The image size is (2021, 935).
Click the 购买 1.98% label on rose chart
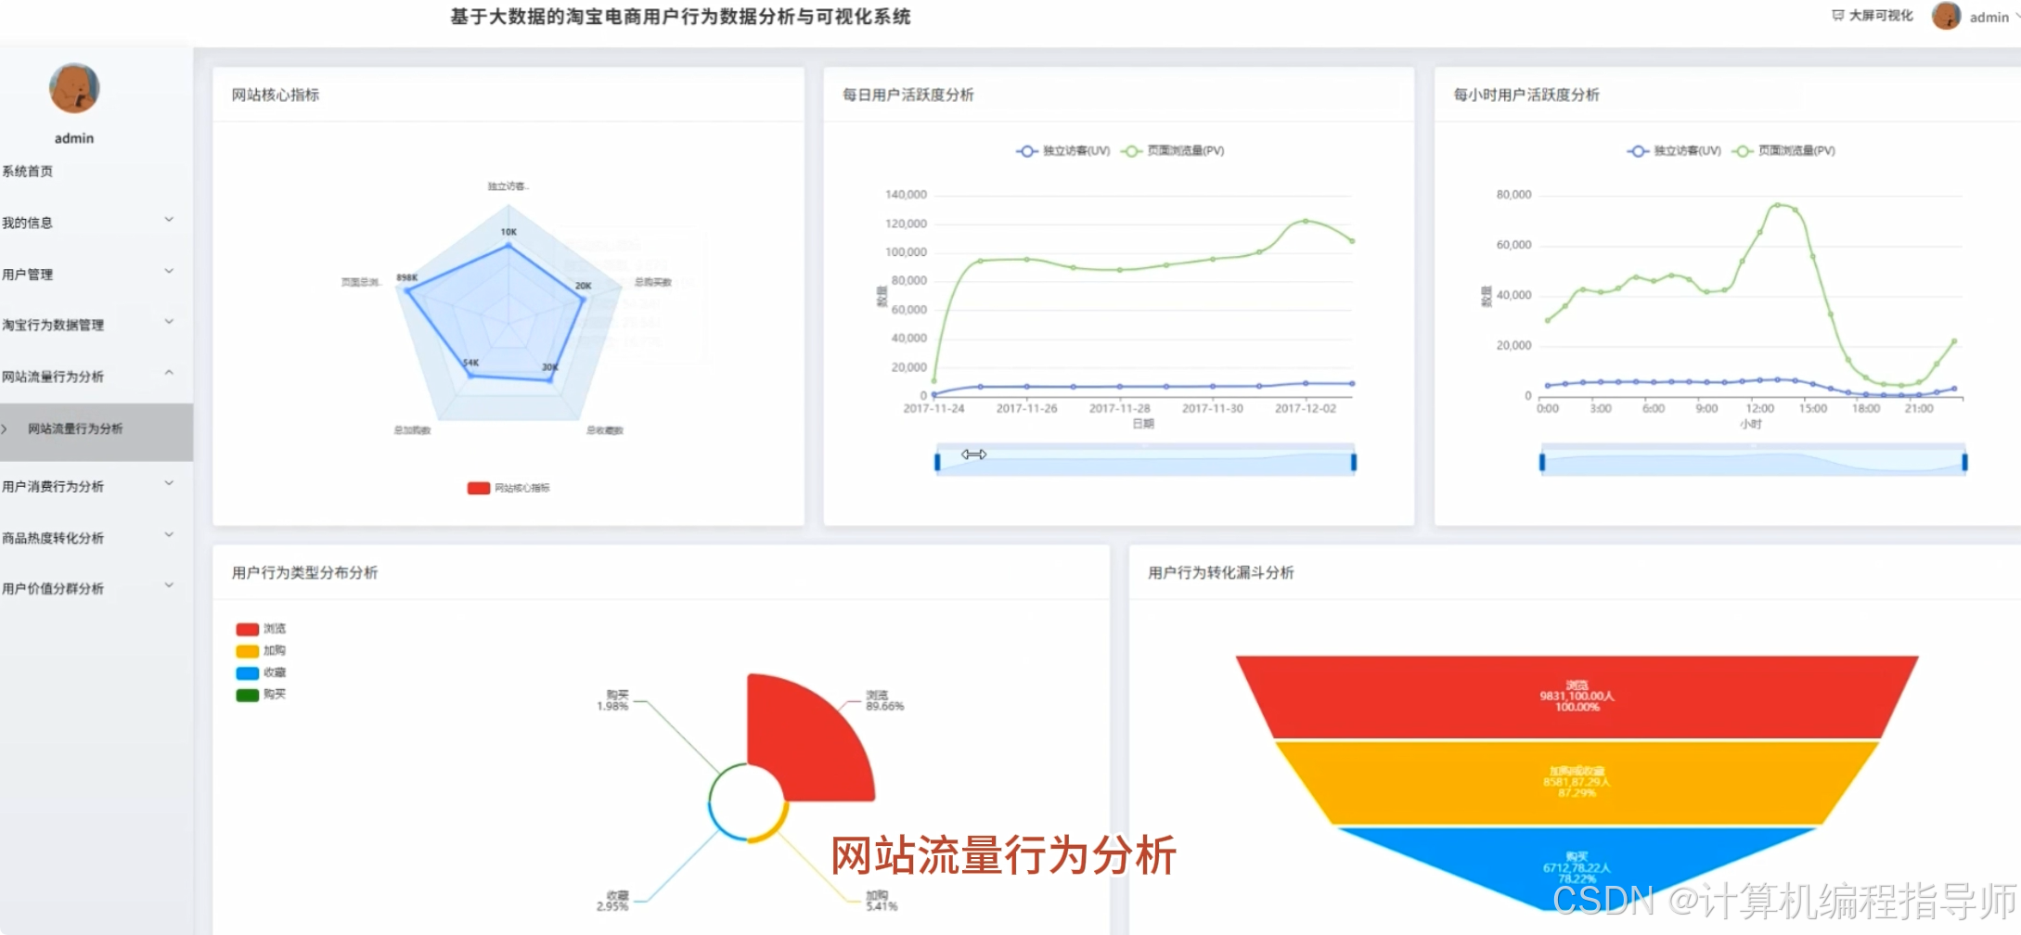click(x=612, y=700)
